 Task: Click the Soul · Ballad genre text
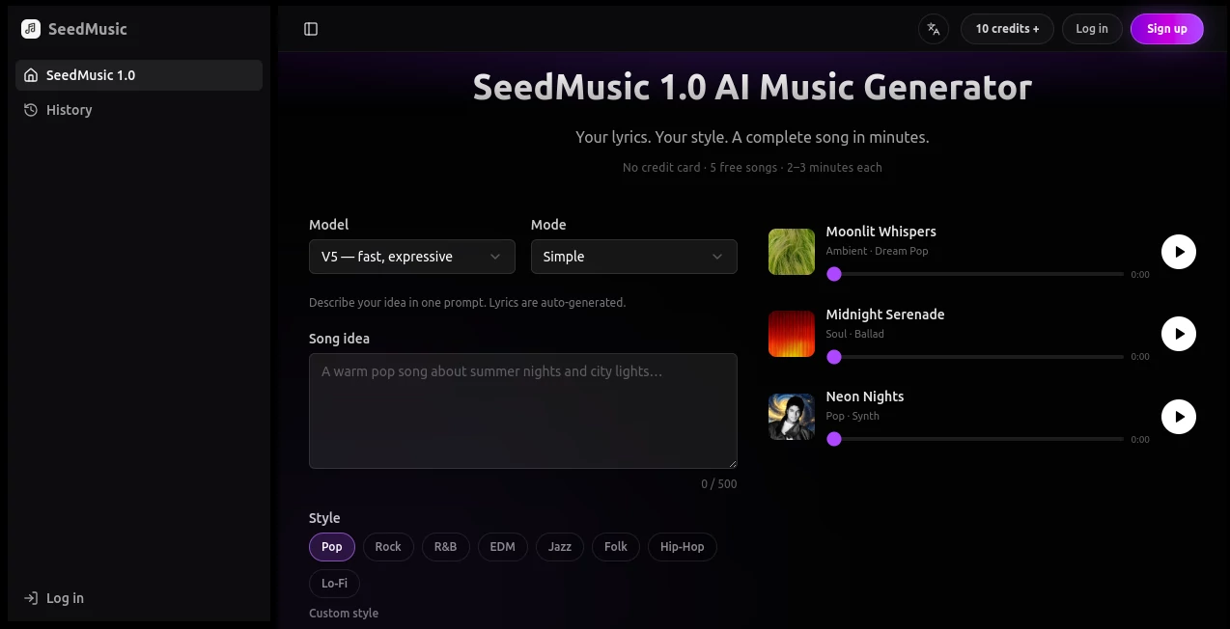pyautogui.click(x=855, y=334)
